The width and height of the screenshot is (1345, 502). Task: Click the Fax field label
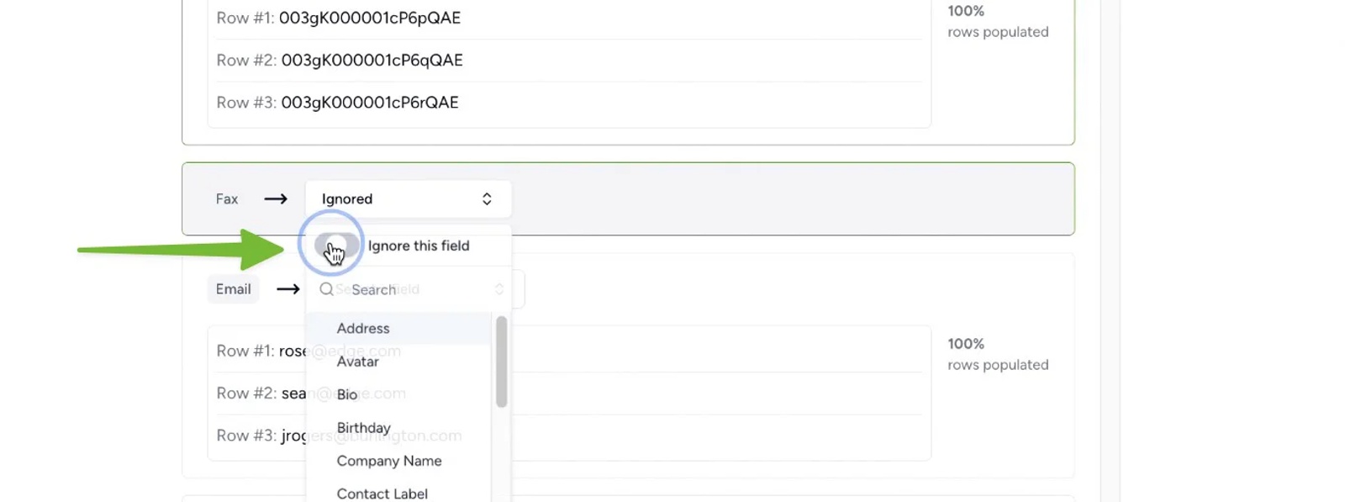click(227, 199)
